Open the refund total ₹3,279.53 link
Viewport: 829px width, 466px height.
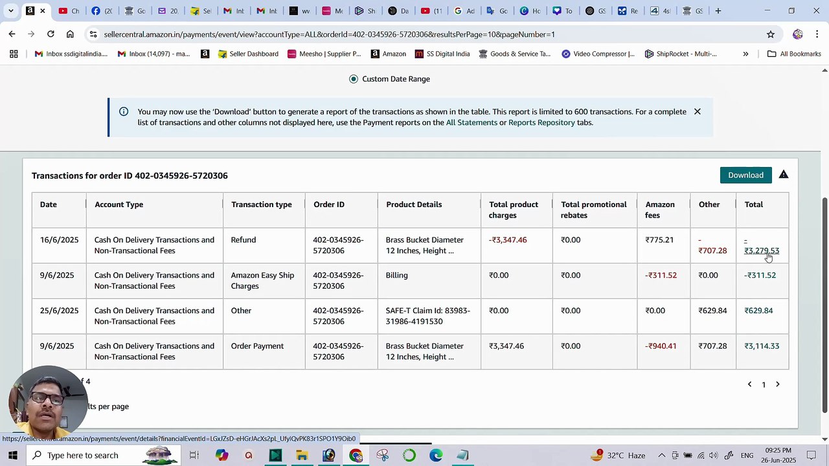pos(762,245)
